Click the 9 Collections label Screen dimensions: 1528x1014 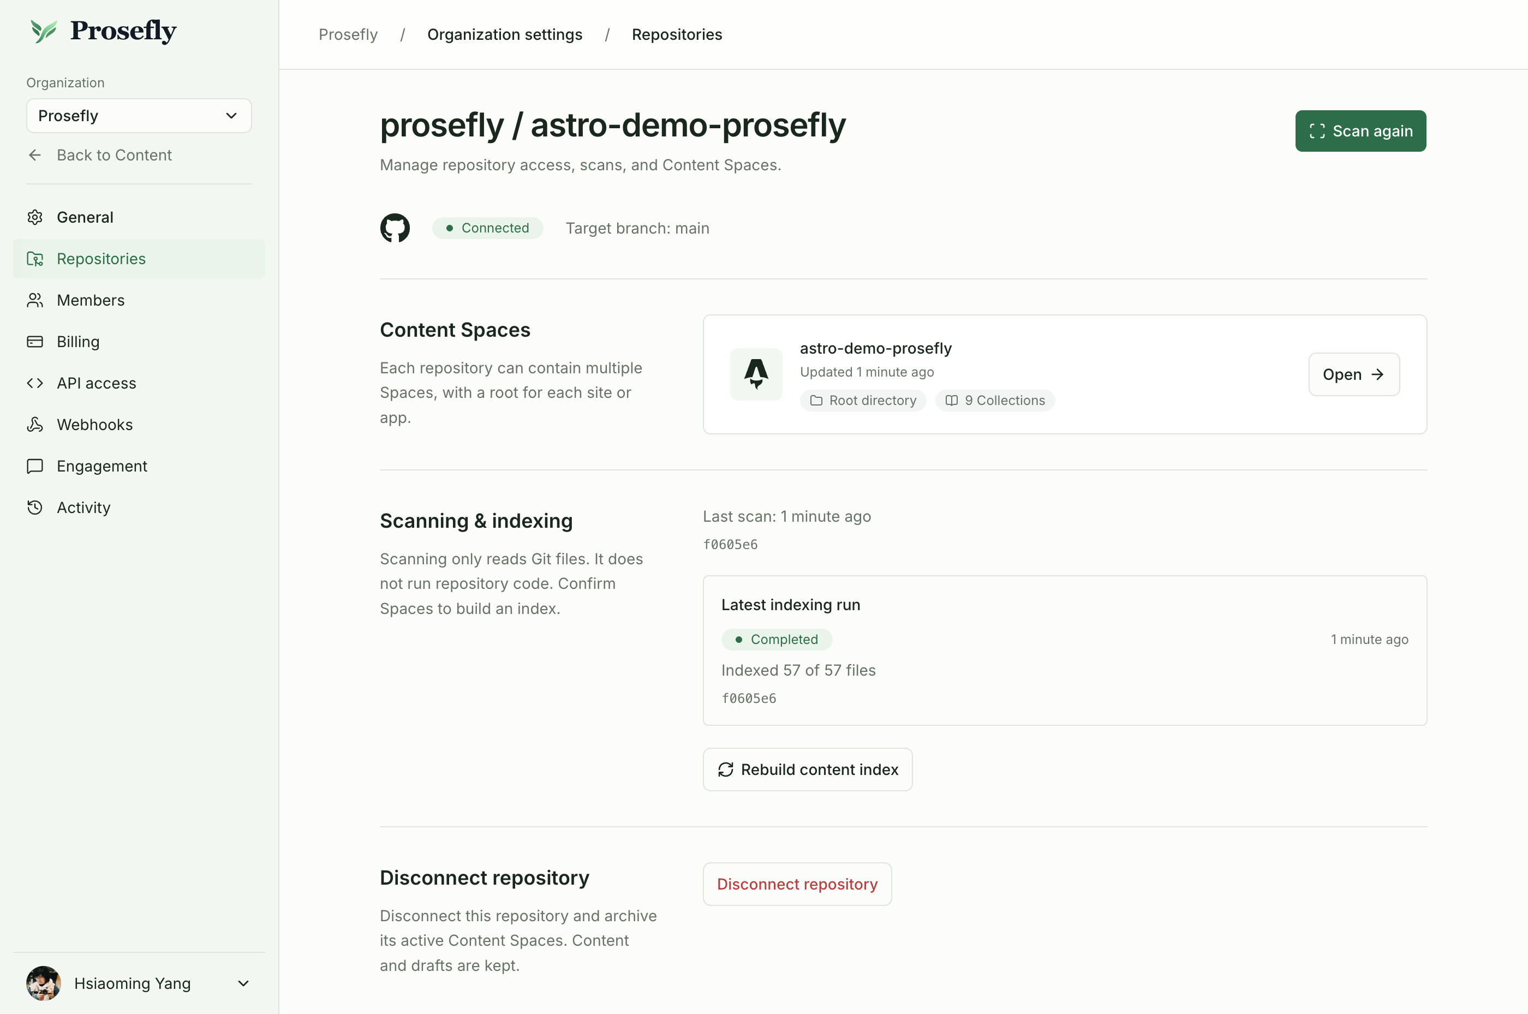click(x=1005, y=400)
